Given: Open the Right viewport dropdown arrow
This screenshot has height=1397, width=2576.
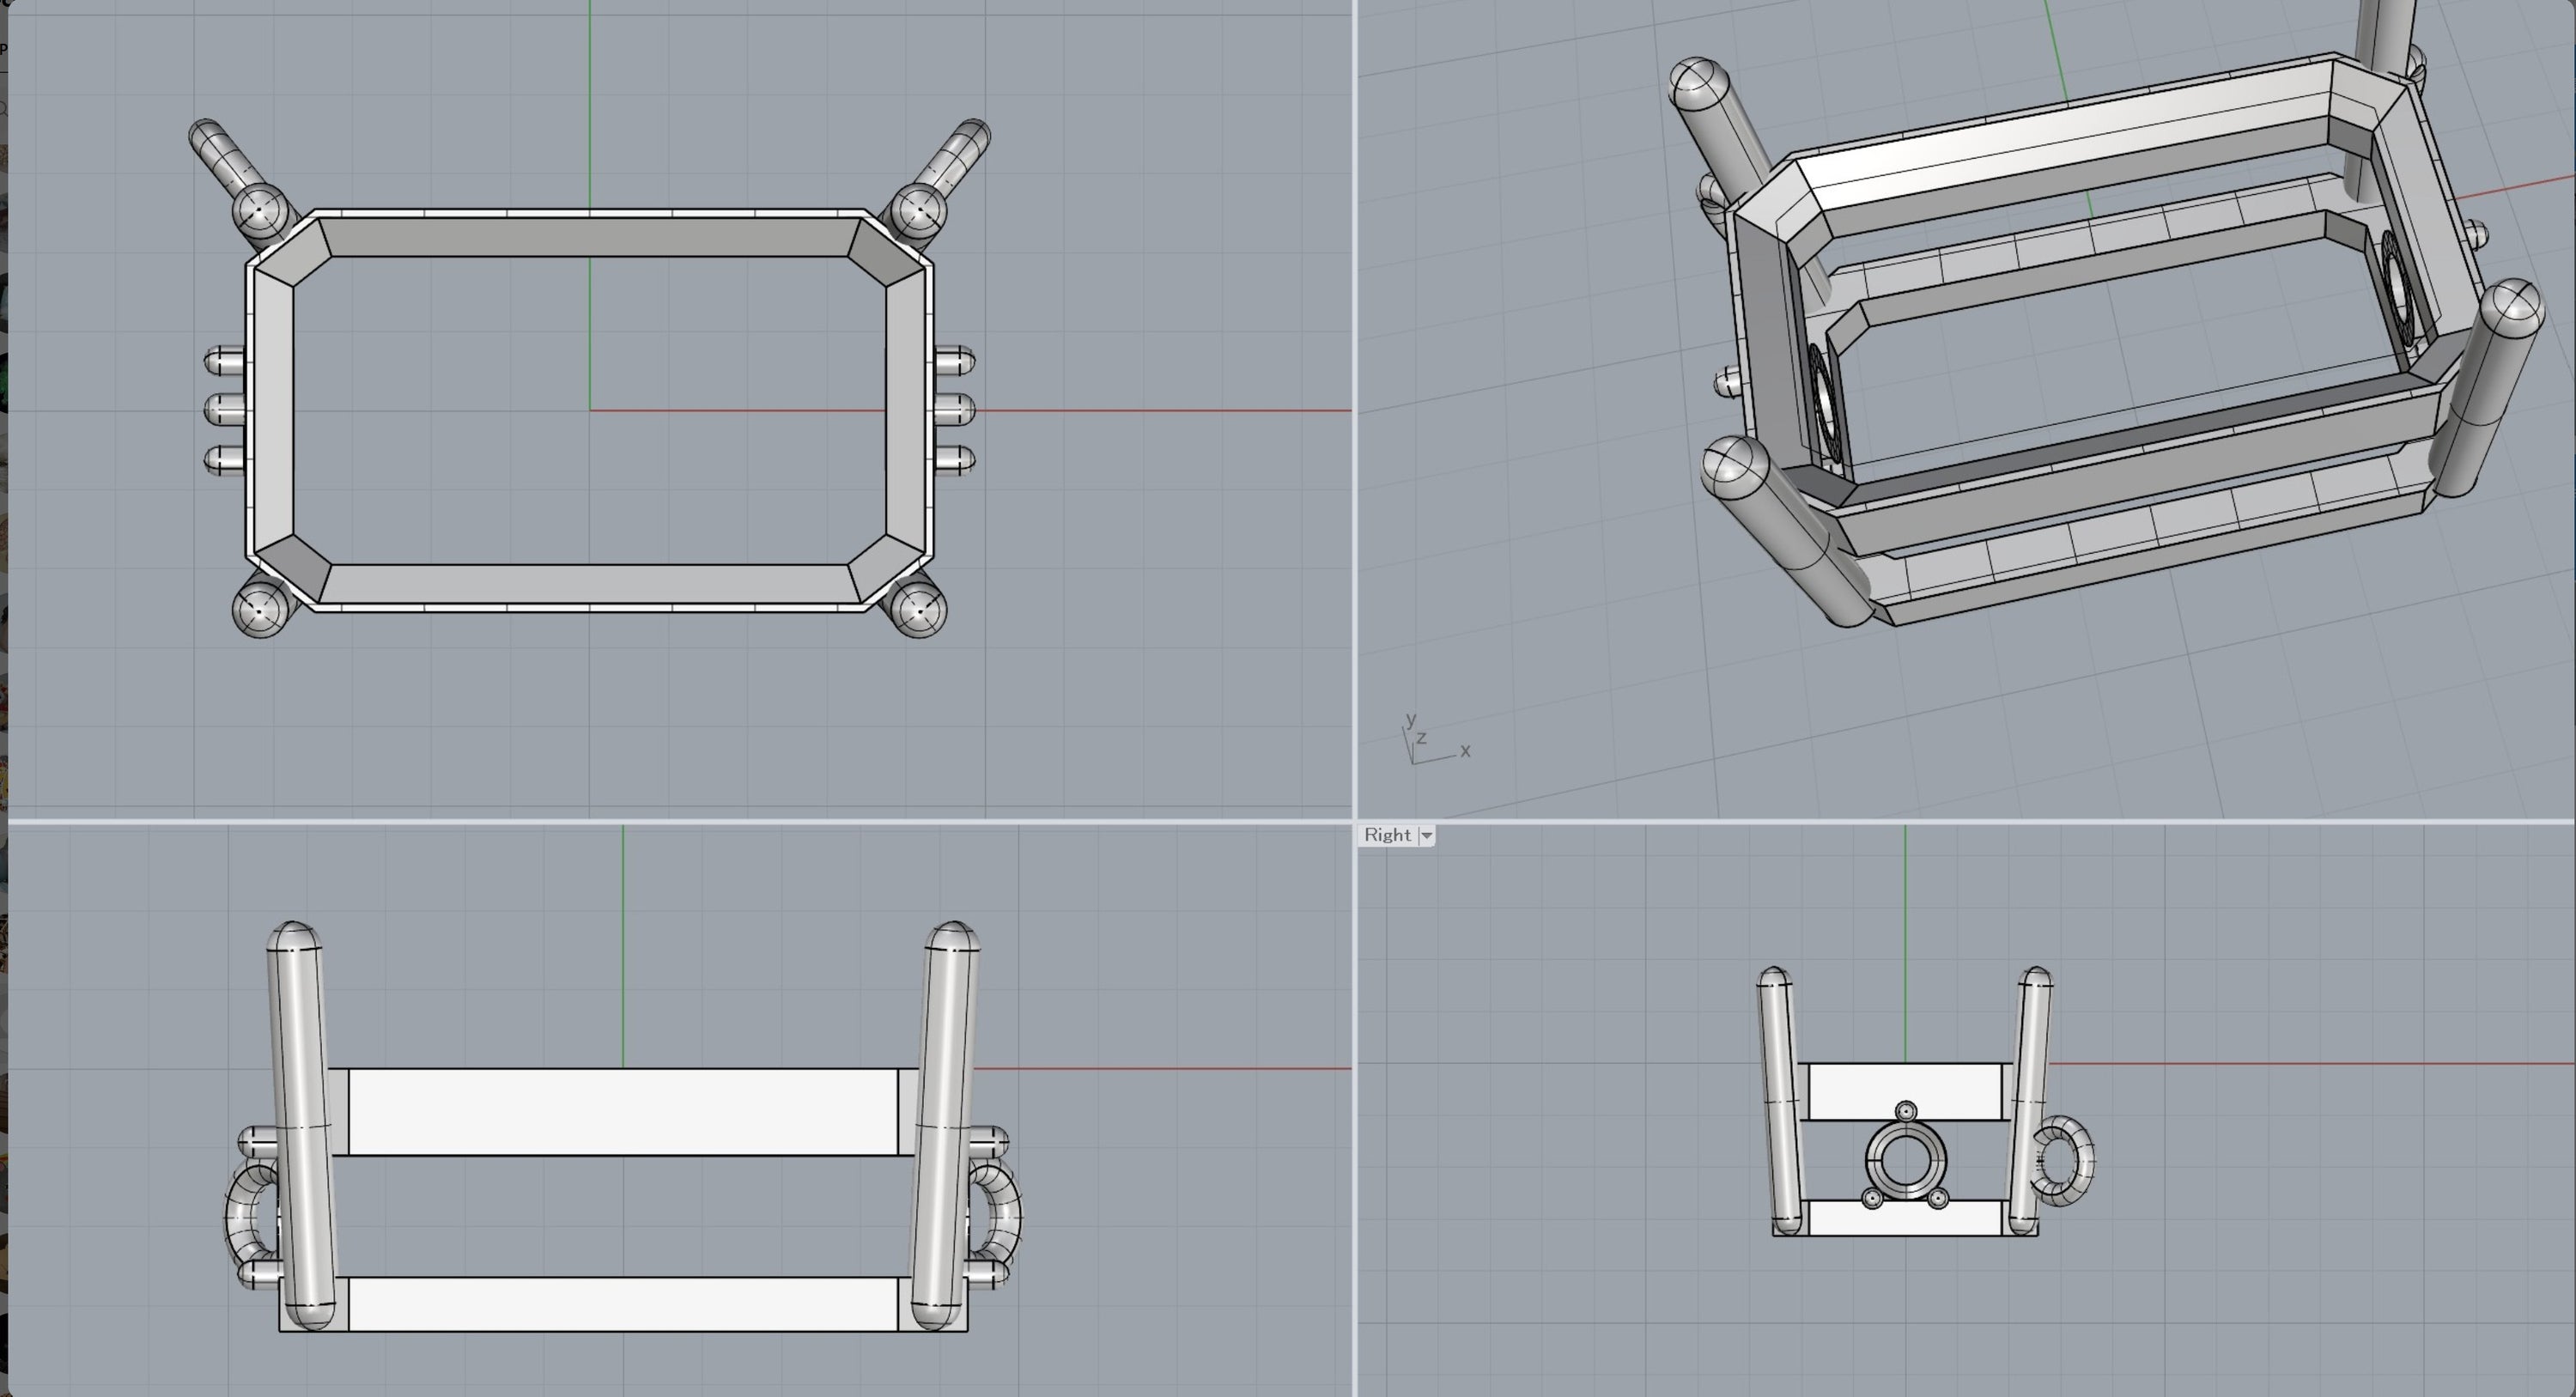Looking at the screenshot, I should point(1427,836).
